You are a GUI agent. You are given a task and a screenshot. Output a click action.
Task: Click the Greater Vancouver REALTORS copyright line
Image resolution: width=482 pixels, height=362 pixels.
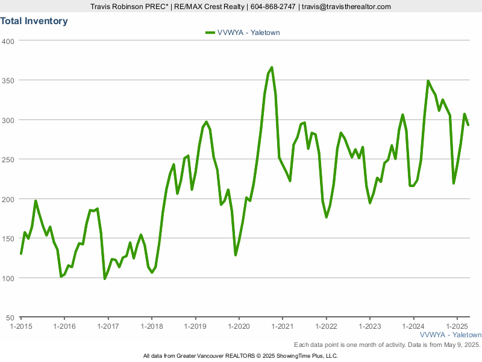[x=240, y=356]
